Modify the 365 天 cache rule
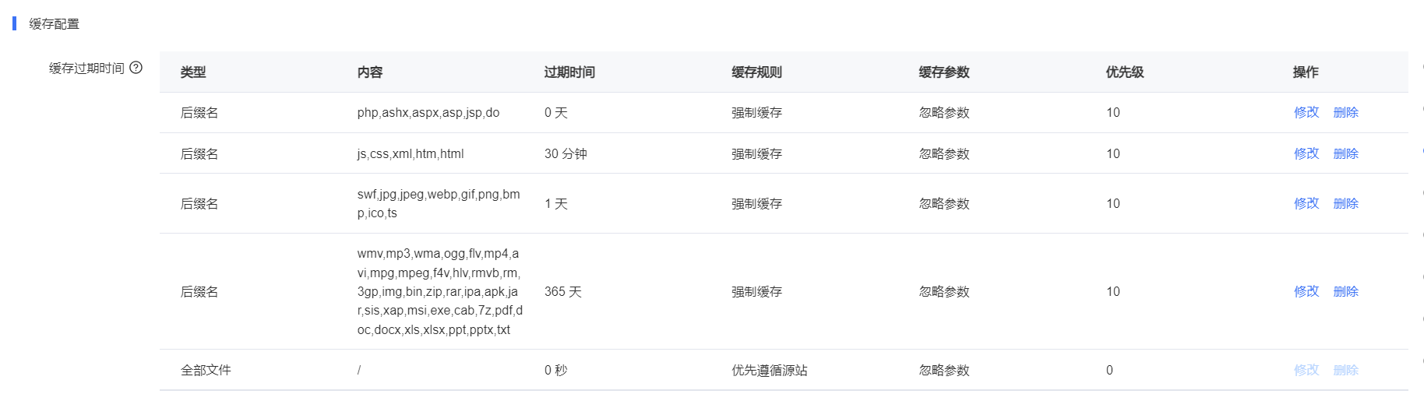The image size is (1424, 394). [1306, 291]
